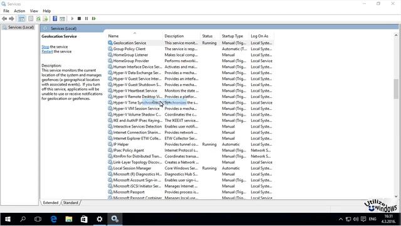
Task: Select Microsoft (R) Diagnostics Hub row
Action: click(x=190, y=175)
